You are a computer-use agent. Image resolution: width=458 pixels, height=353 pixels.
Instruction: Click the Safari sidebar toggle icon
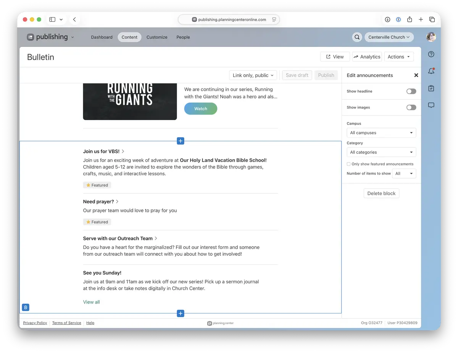point(52,19)
